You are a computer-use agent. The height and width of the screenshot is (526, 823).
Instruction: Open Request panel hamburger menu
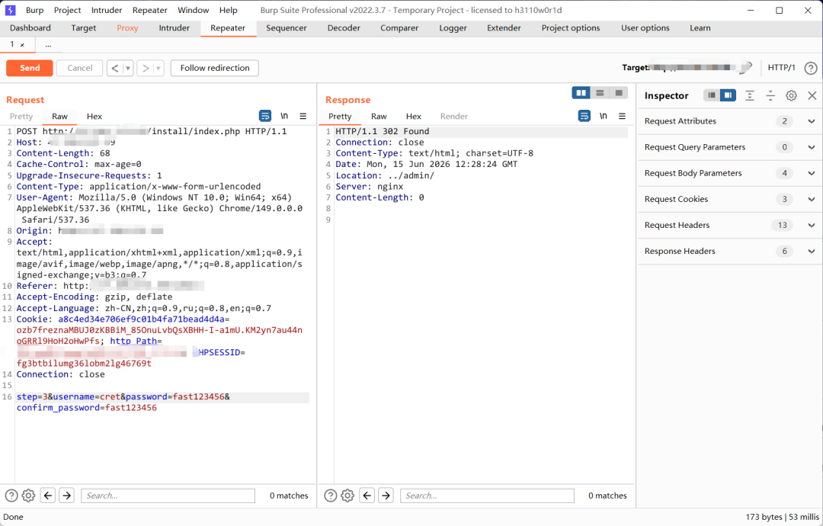point(303,116)
